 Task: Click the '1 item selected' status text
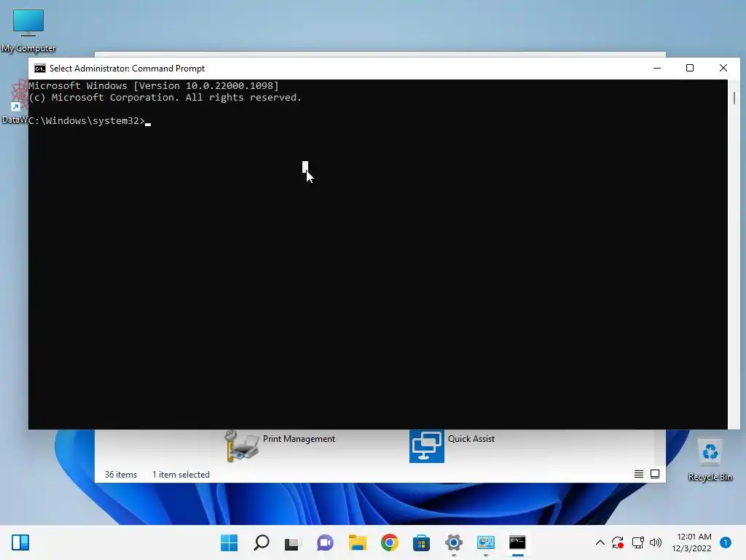[181, 475]
